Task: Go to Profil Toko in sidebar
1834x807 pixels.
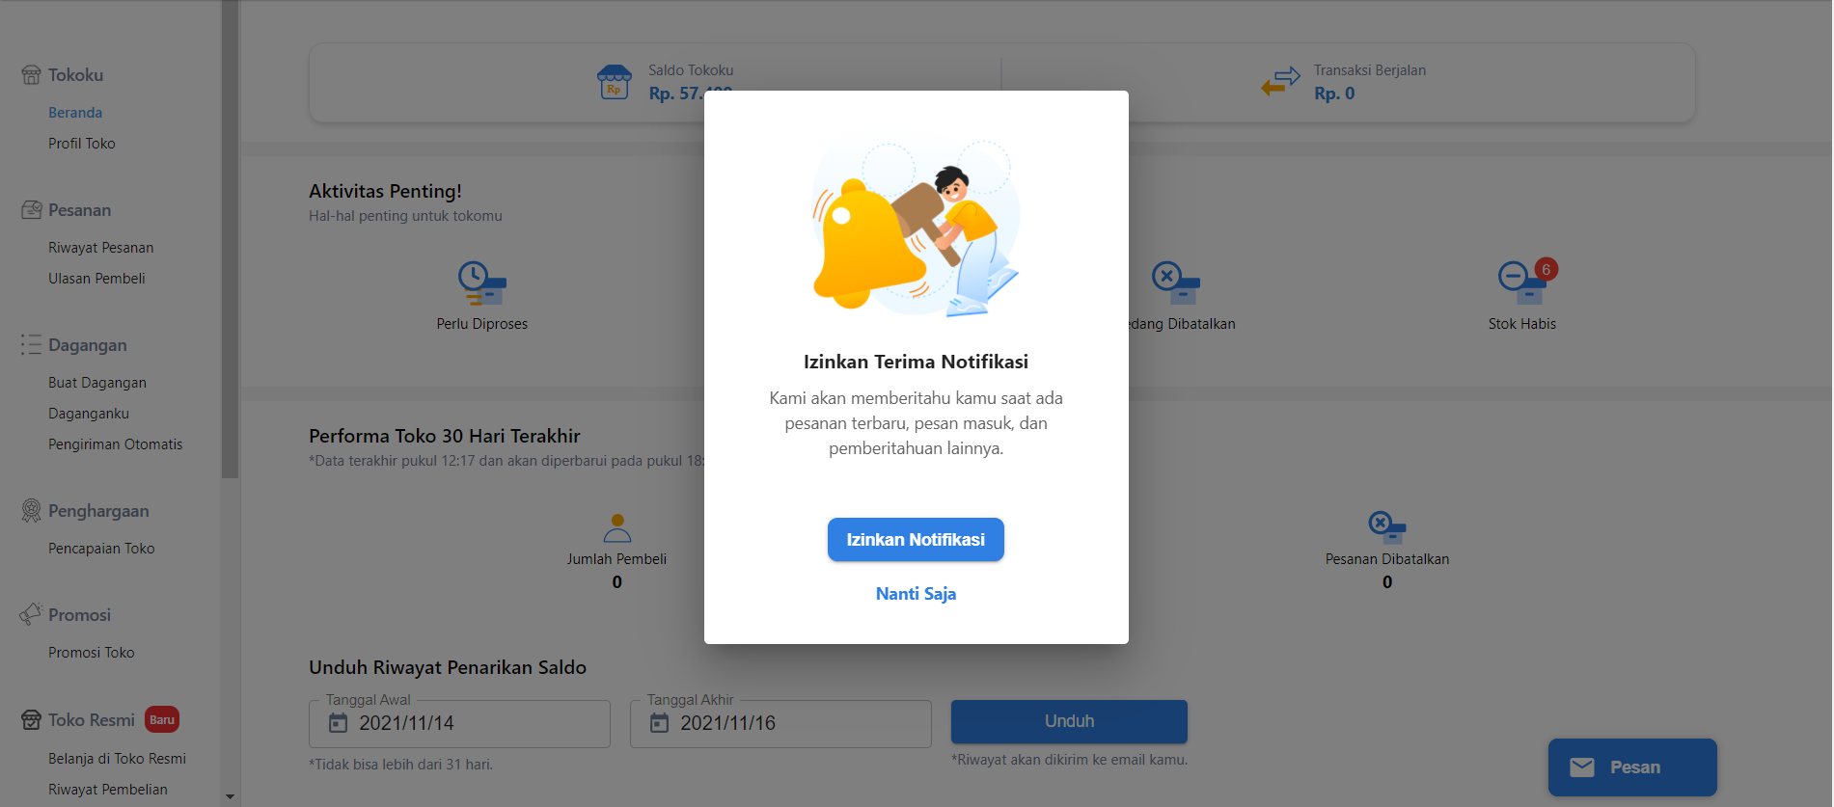Action: pos(82,144)
